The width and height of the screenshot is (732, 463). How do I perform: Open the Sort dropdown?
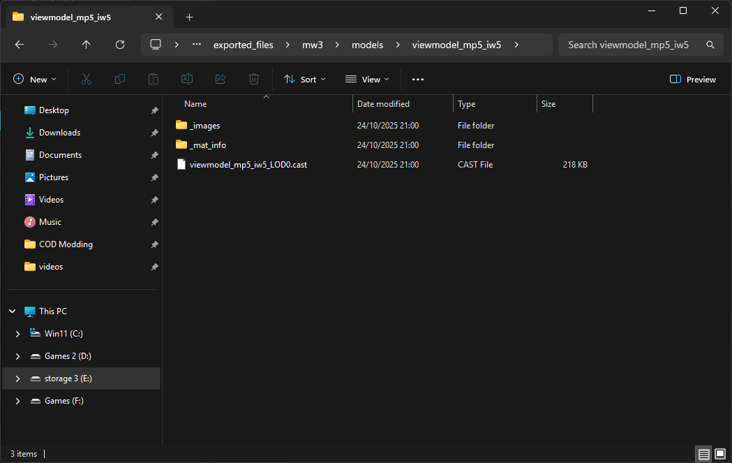click(x=304, y=79)
